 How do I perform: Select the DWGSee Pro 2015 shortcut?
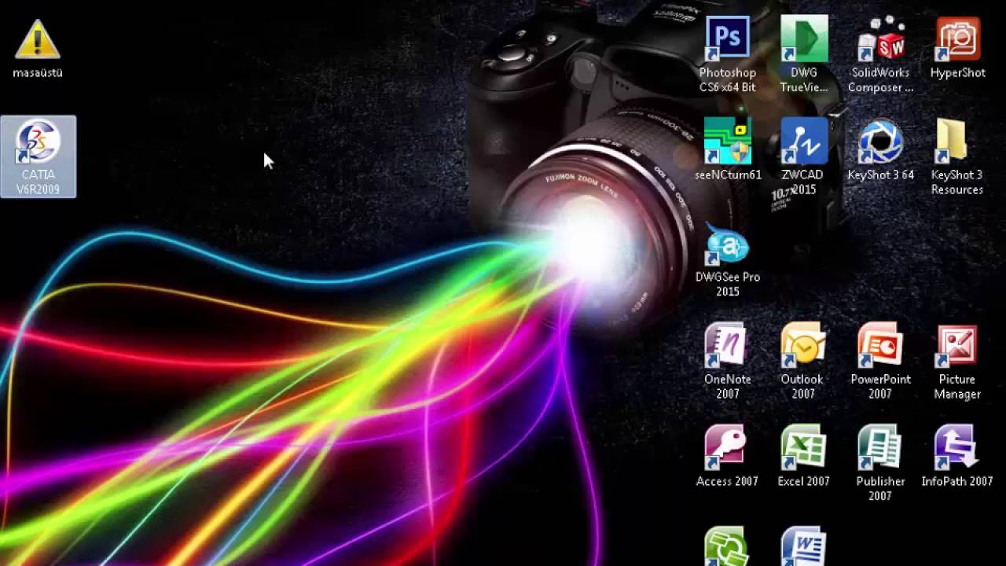pyautogui.click(x=728, y=259)
